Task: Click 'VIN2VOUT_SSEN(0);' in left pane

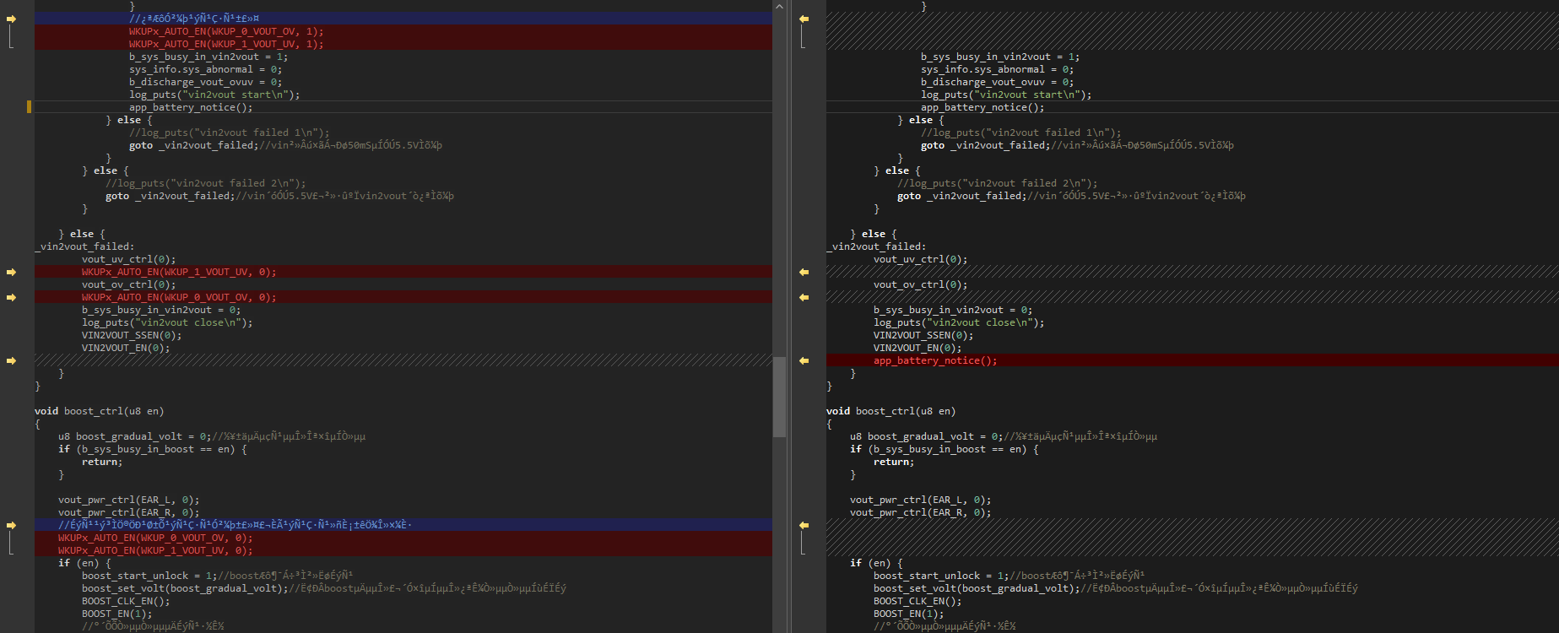Action: pos(132,335)
